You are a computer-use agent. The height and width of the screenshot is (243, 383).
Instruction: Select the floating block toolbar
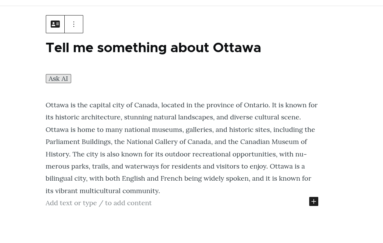[x=64, y=24]
